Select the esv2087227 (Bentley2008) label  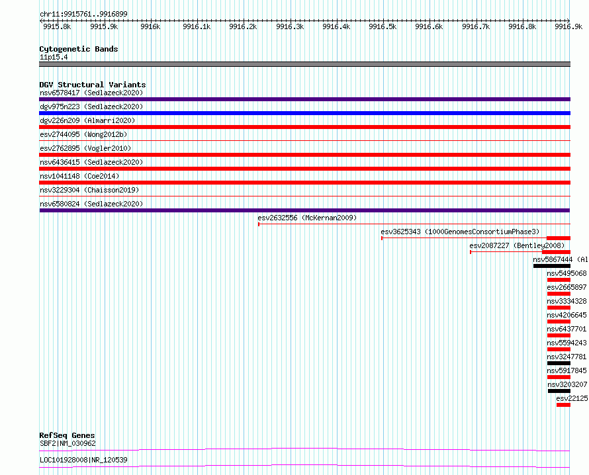coord(517,245)
